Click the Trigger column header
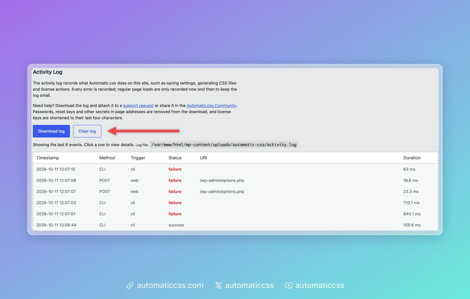Screen dimensions: 470x299 pyautogui.click(x=138, y=158)
